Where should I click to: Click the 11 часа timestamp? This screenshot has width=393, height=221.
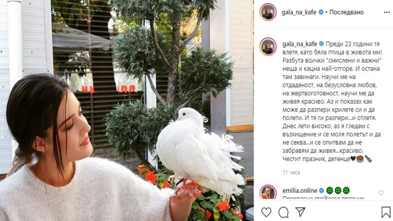(291, 172)
